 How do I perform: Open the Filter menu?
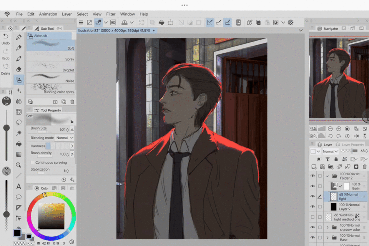111,14
